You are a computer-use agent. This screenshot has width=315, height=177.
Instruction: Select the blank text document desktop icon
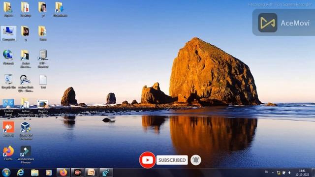click(x=43, y=82)
